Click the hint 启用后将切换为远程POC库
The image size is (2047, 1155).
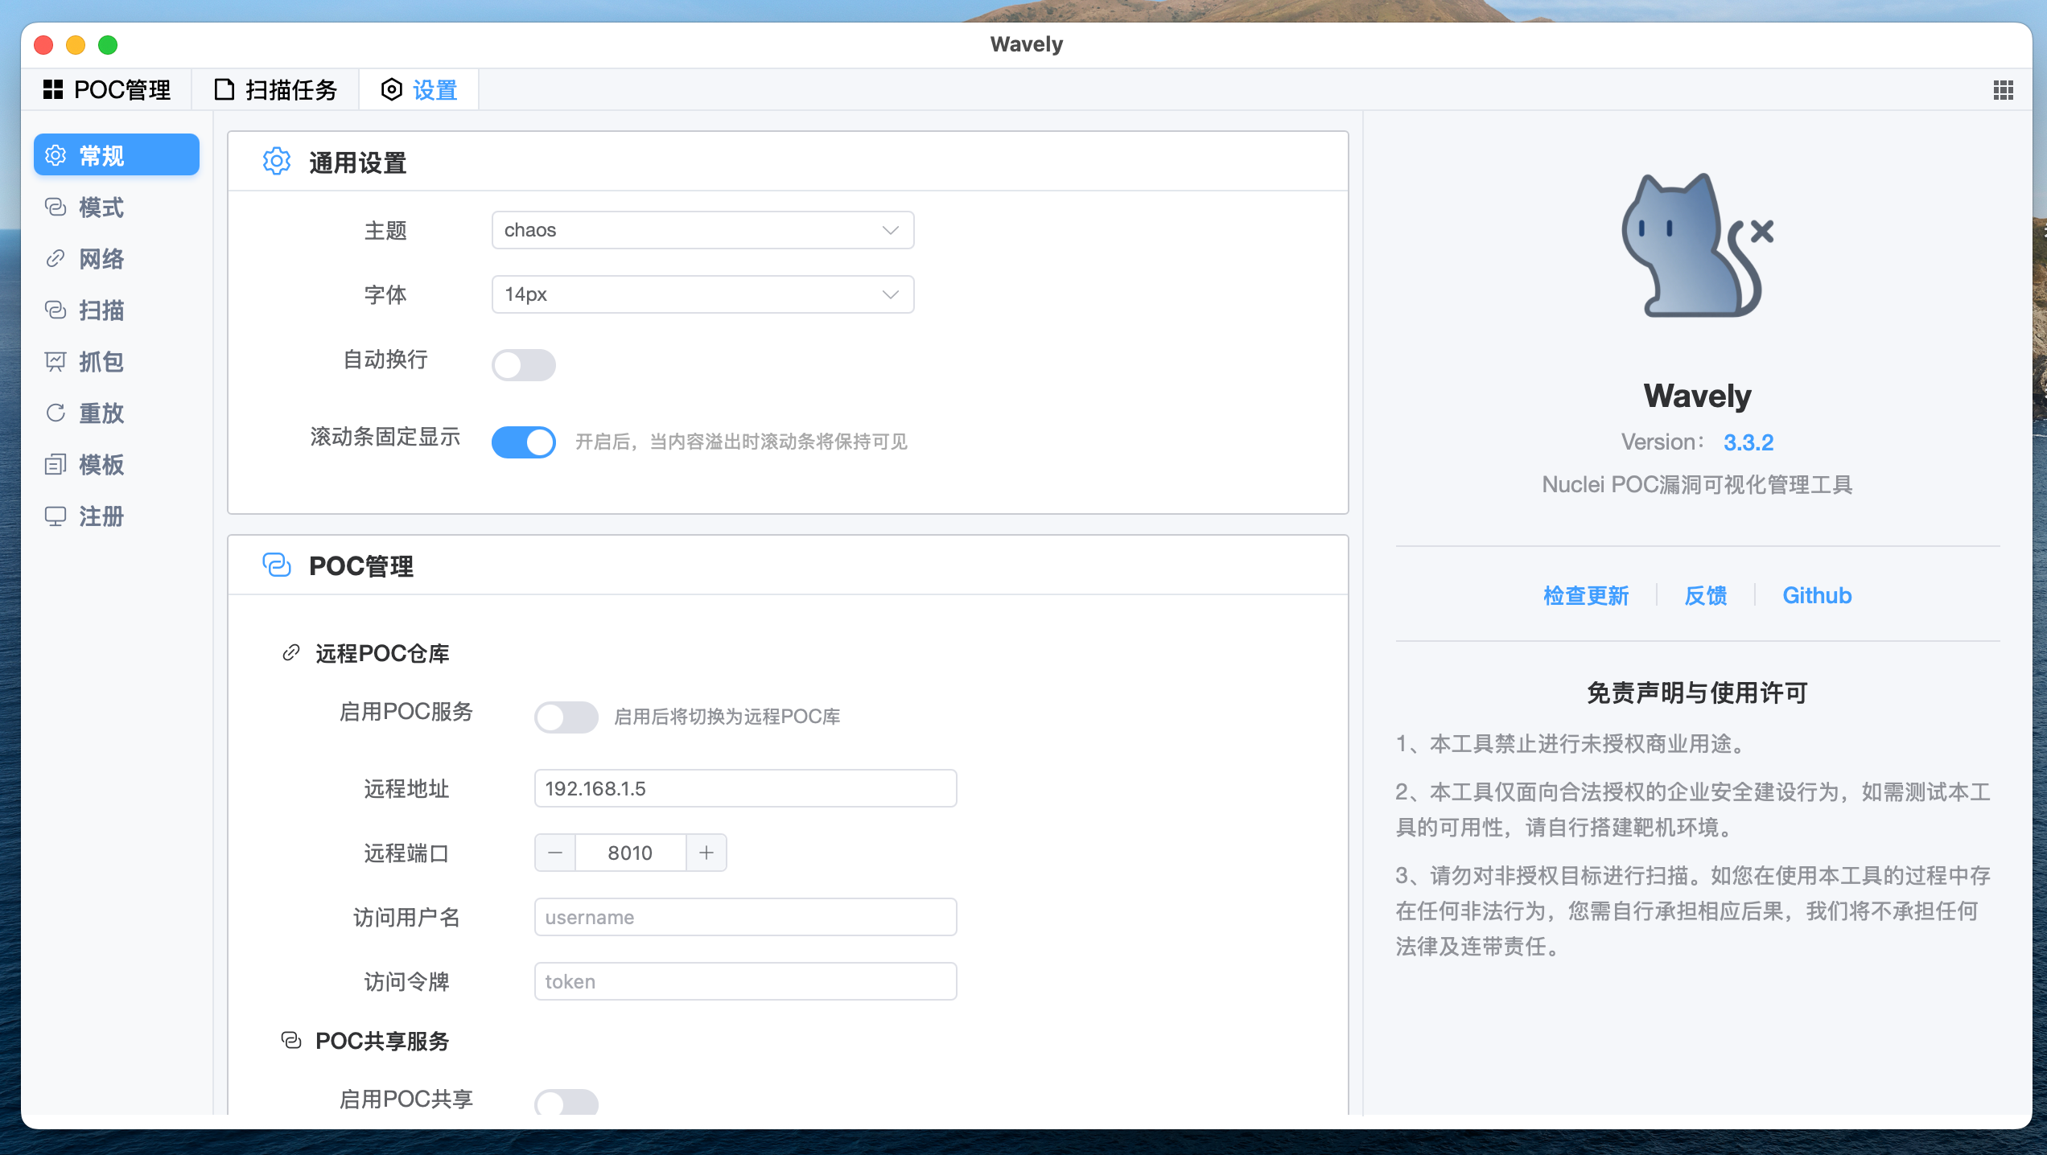tap(727, 717)
